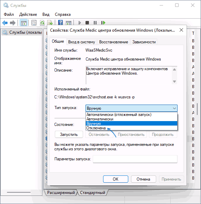Click the Отмена button
Viewport: 201px width, 204px height.
click(x=143, y=179)
